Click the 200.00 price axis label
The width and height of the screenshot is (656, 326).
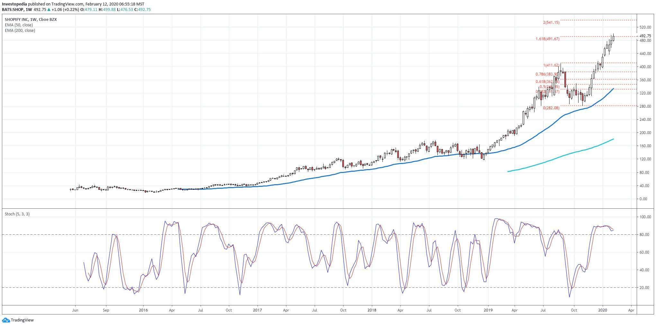pos(645,133)
